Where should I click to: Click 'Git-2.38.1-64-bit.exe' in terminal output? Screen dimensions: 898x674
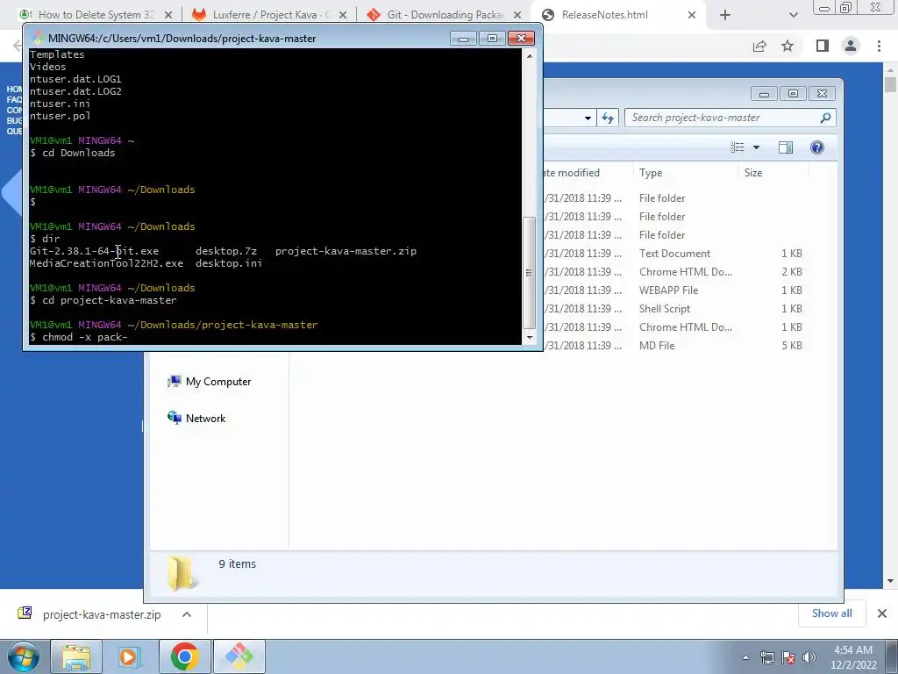coord(94,251)
